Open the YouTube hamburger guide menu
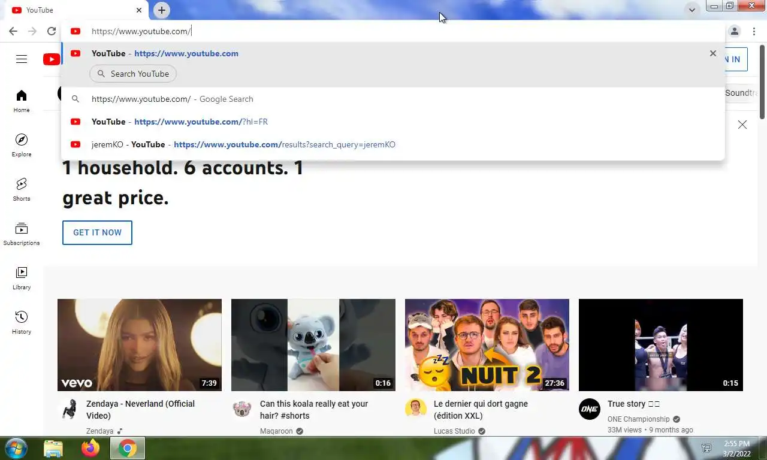 point(22,59)
